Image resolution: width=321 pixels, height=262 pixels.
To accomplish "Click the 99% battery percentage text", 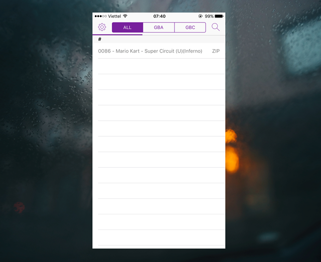I will pyautogui.click(x=209, y=16).
